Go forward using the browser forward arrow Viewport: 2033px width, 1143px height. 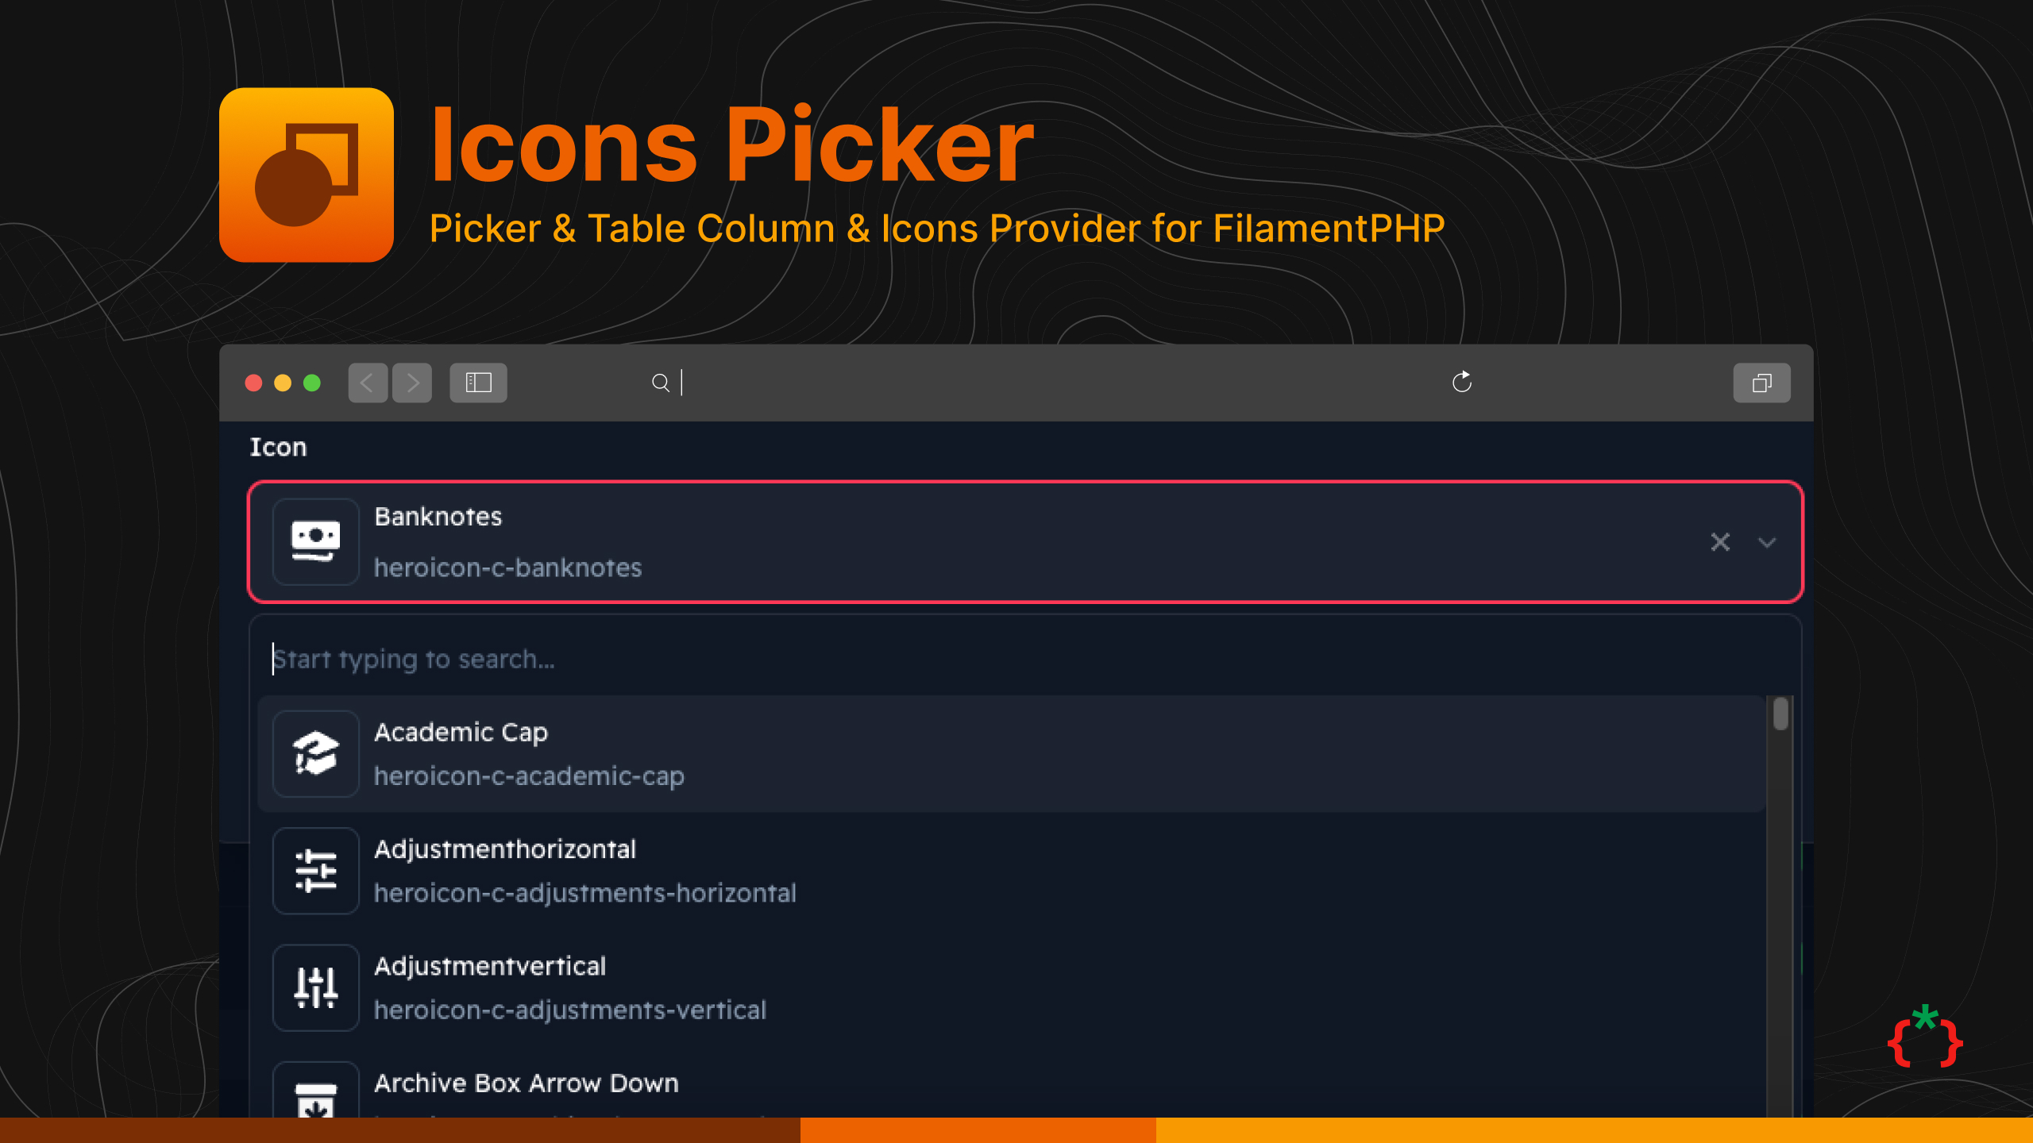pos(412,383)
